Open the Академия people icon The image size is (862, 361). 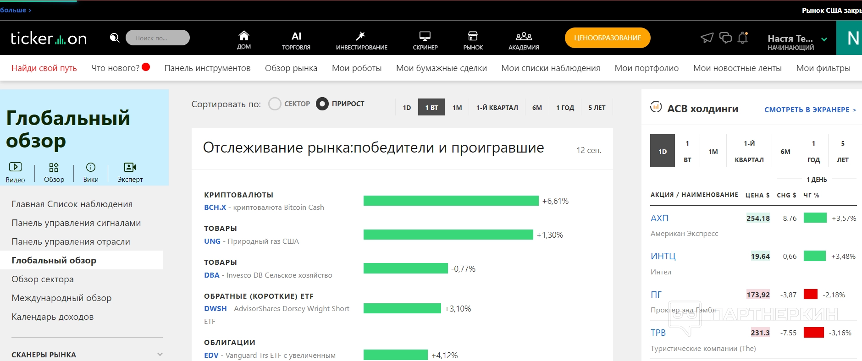pyautogui.click(x=524, y=36)
